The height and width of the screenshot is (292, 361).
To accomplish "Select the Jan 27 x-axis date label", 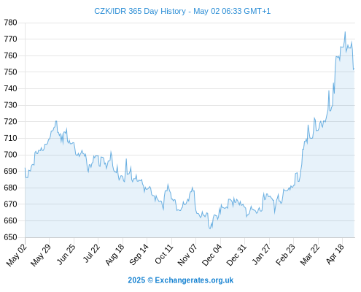I will [x=261, y=254].
